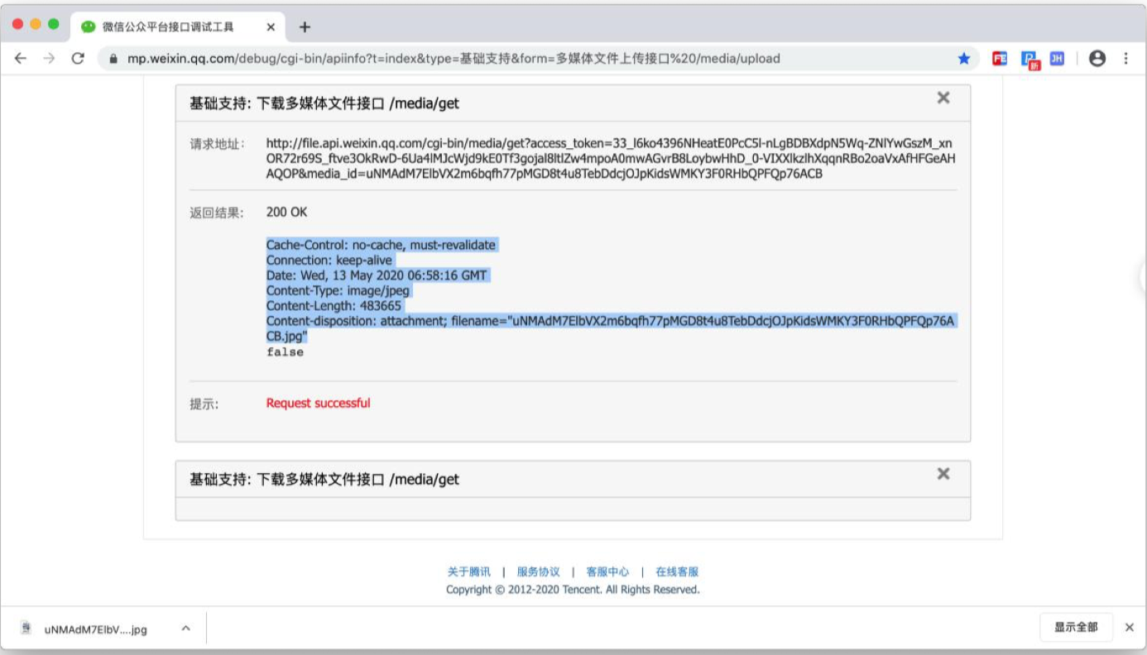Select the 微信公众平台接口调试工具 tab

166,24
